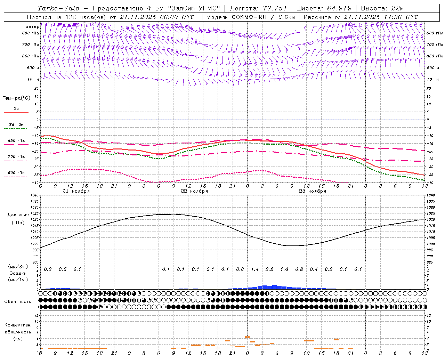Select the 'Широта: 64.919' header value
The image size is (445, 356).
coord(324,8)
